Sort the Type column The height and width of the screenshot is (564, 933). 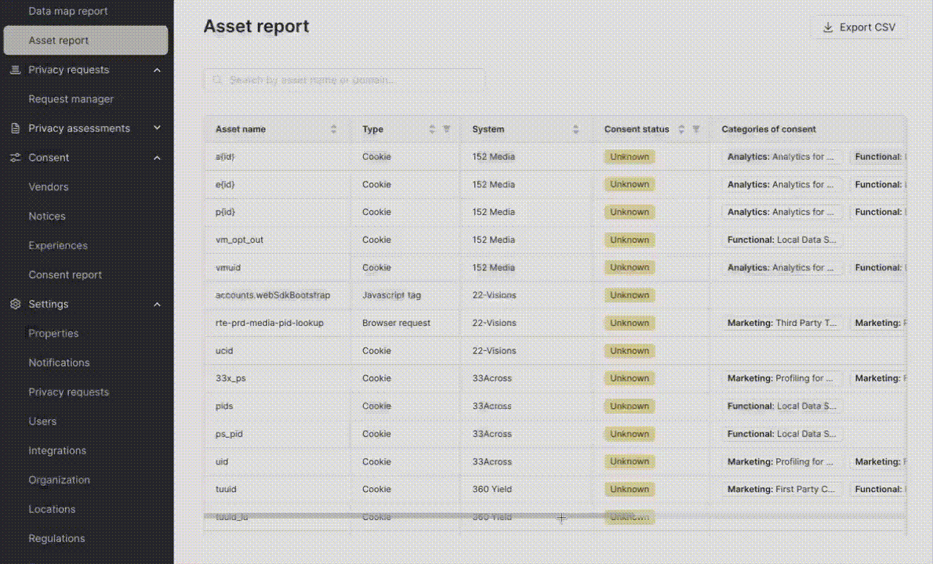[431, 129]
